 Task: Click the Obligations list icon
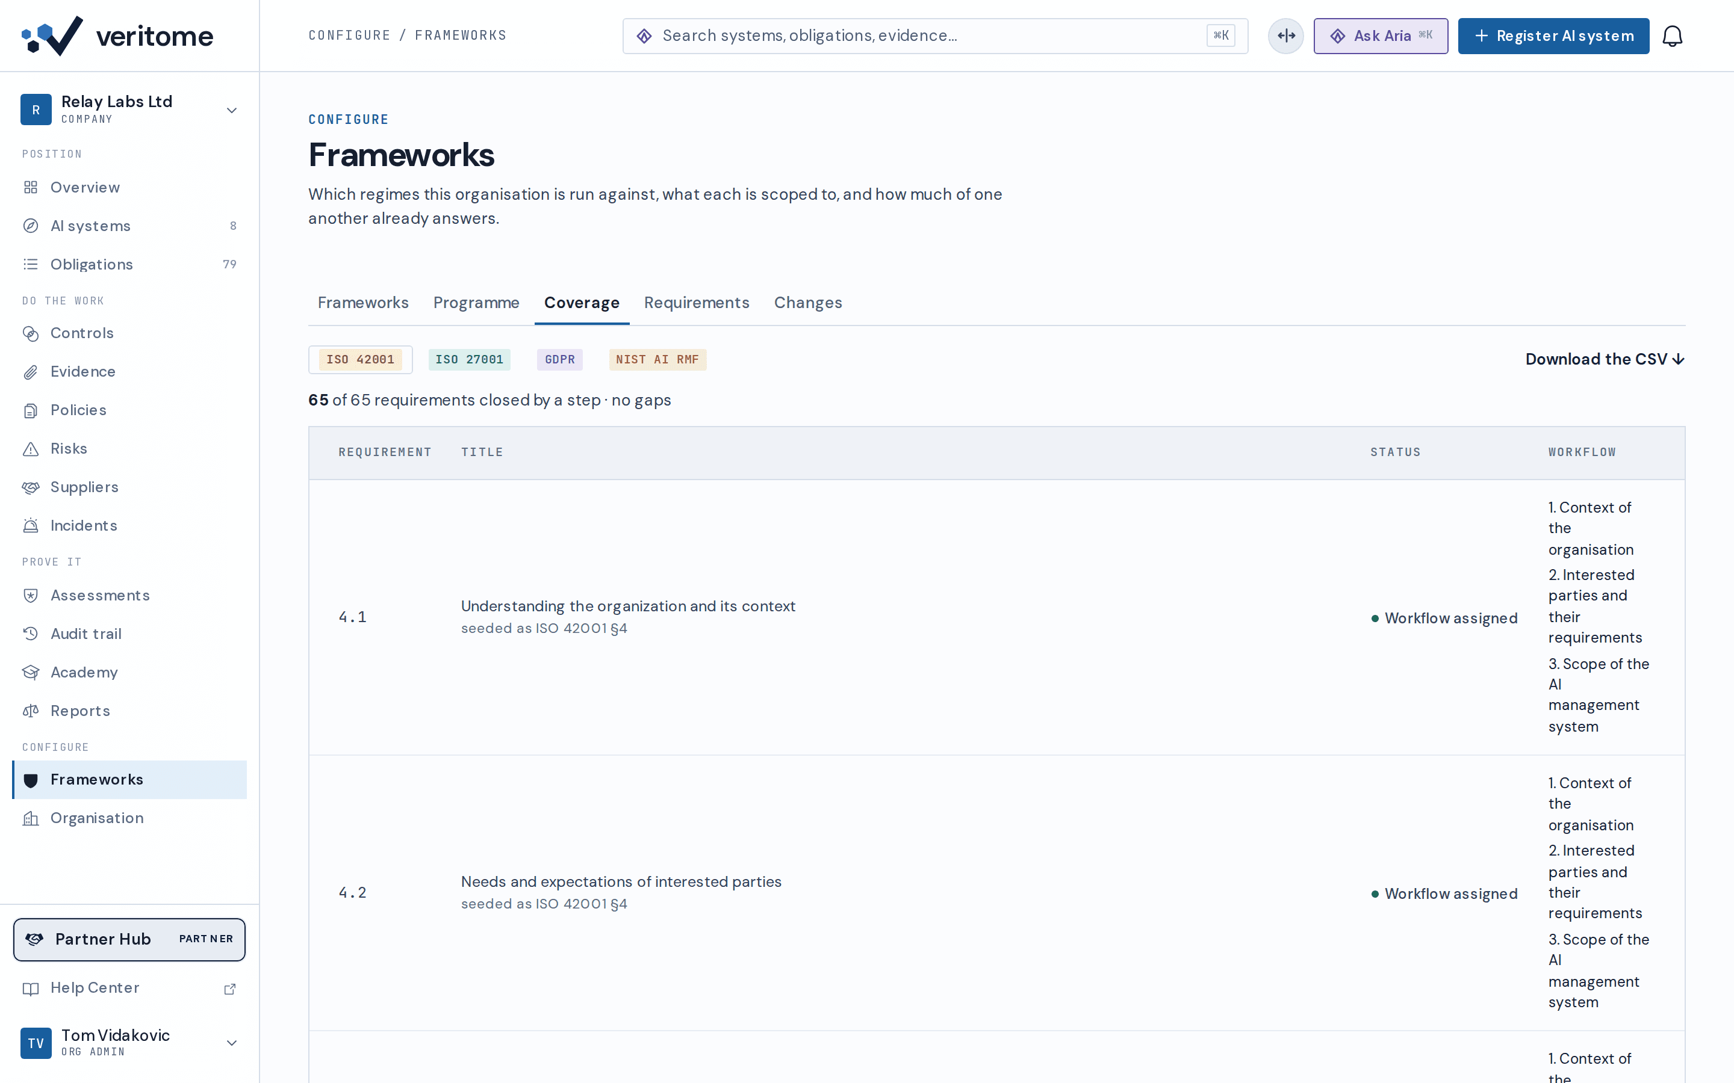point(30,264)
